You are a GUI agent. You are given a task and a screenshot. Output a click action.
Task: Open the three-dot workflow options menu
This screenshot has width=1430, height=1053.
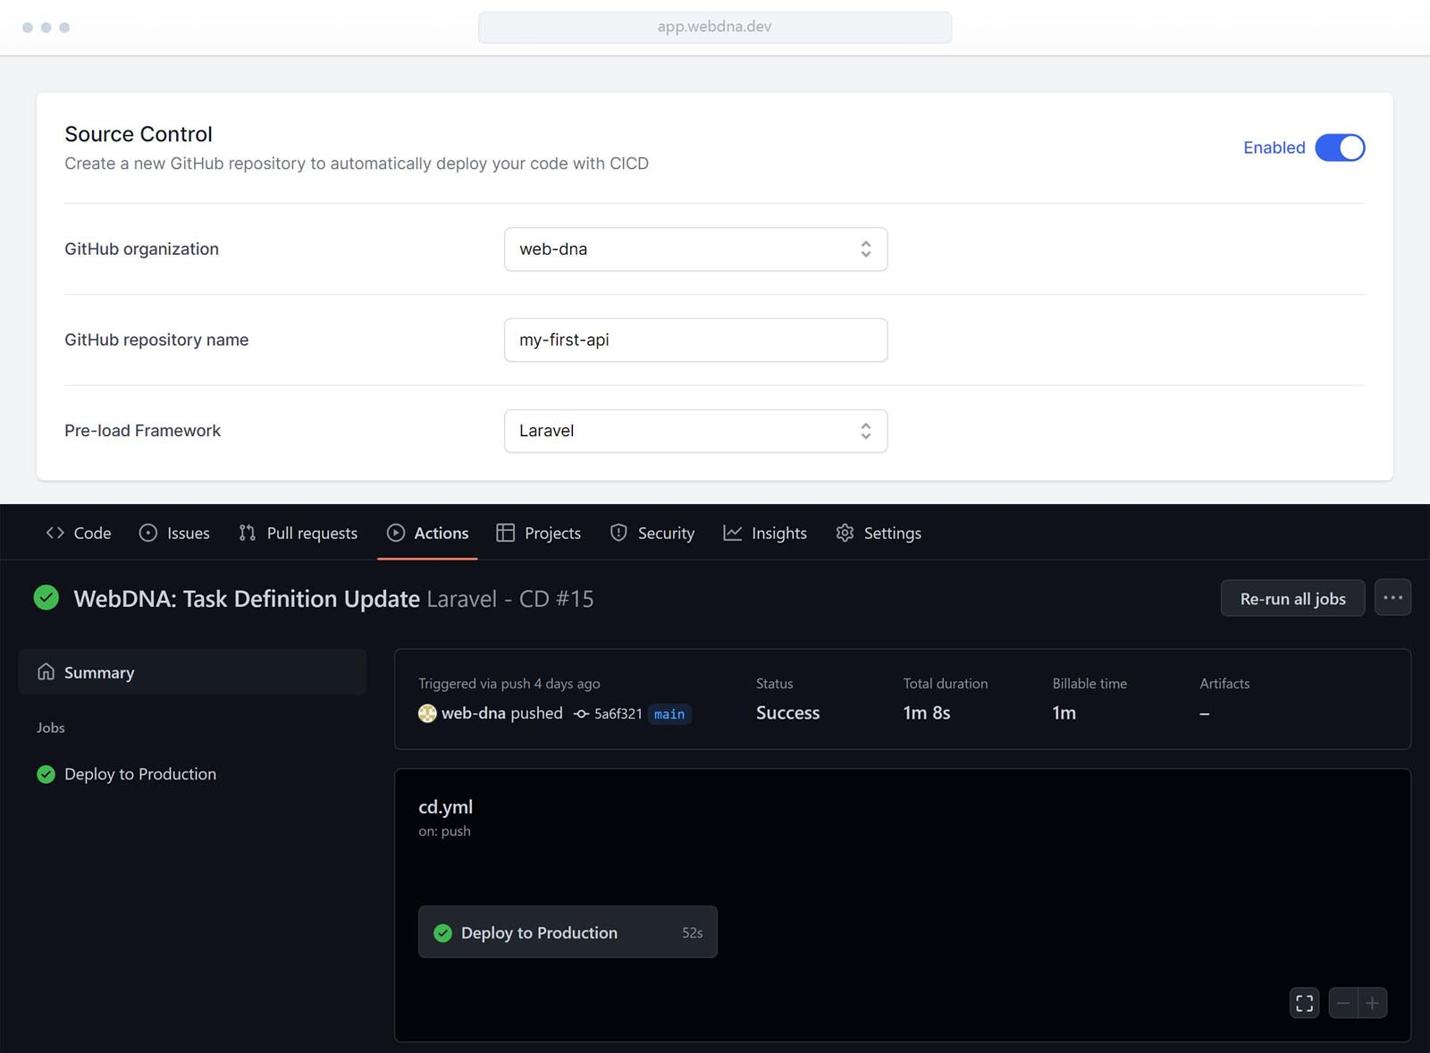click(1392, 598)
